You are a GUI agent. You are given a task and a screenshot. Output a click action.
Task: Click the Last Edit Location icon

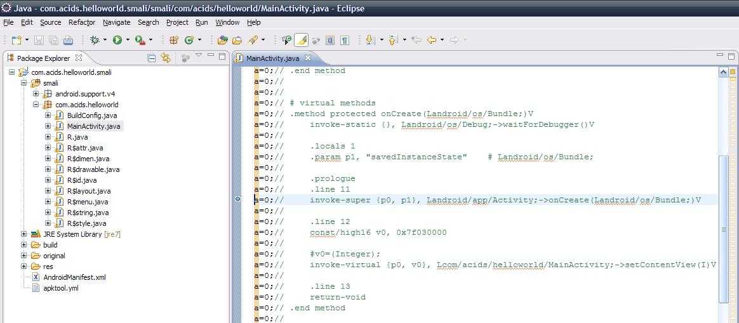click(416, 41)
